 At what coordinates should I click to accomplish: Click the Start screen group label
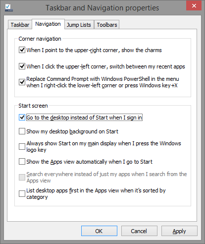[x=33, y=106]
